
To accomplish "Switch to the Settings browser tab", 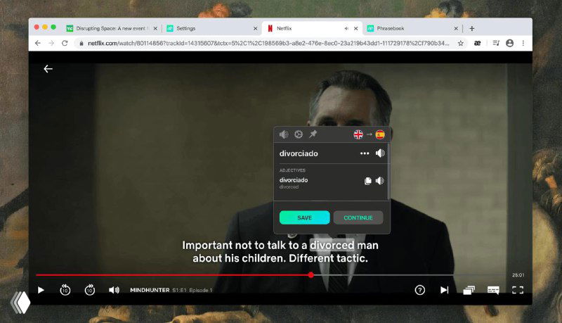I will (x=211, y=28).
